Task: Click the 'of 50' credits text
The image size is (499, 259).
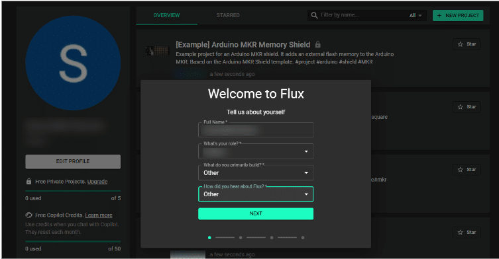Action: click(x=114, y=249)
